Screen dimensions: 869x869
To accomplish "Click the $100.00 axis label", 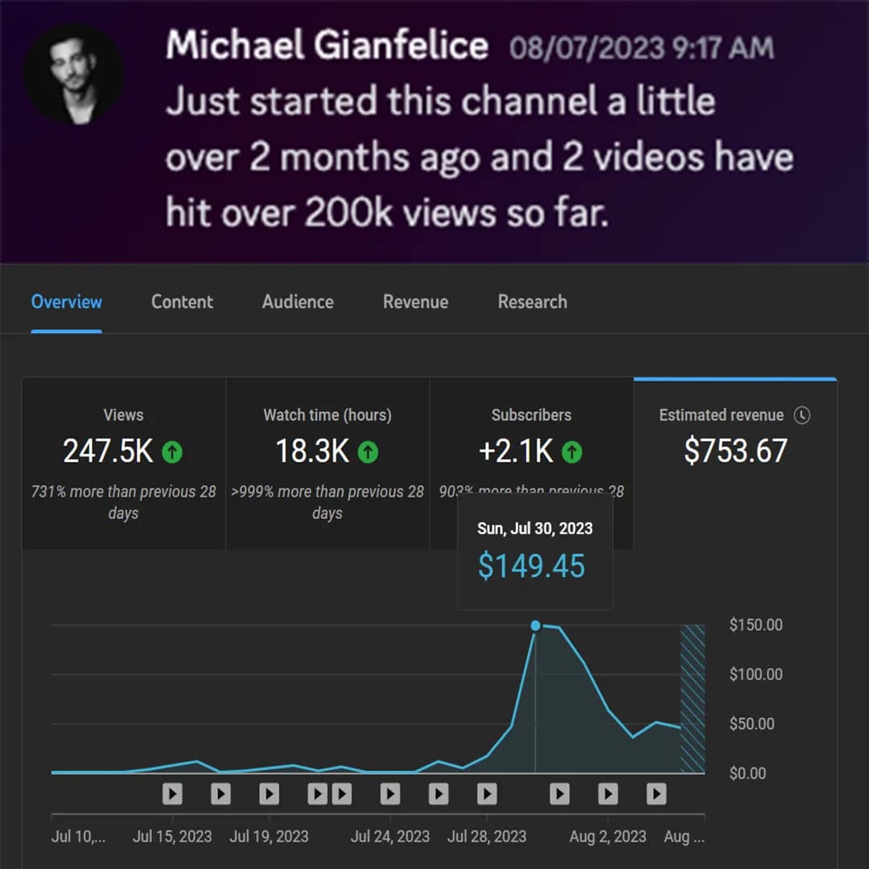I will pos(756,674).
